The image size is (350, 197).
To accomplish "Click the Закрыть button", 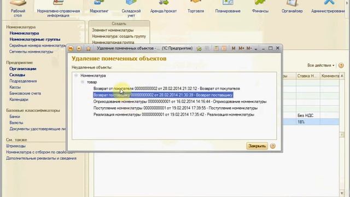I will click(257, 146).
